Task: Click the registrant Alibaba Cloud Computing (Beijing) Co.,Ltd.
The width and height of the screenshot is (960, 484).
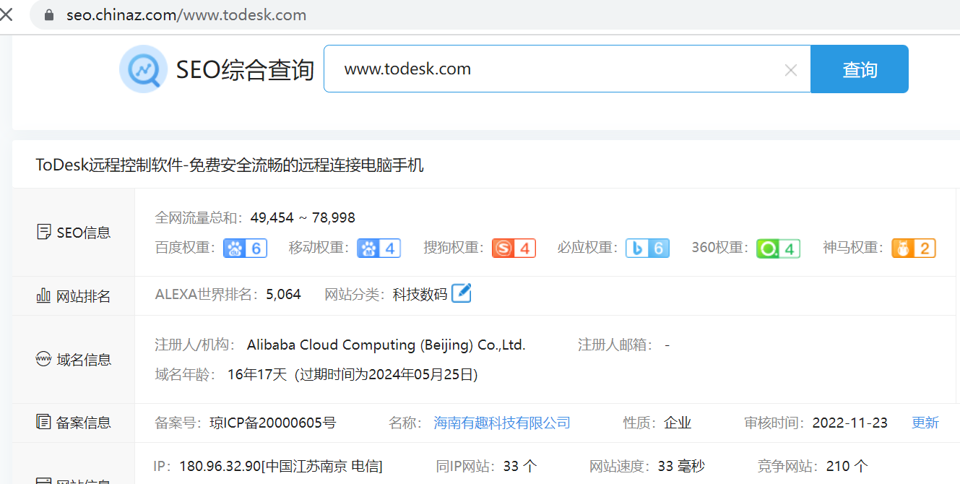Action: click(x=386, y=345)
